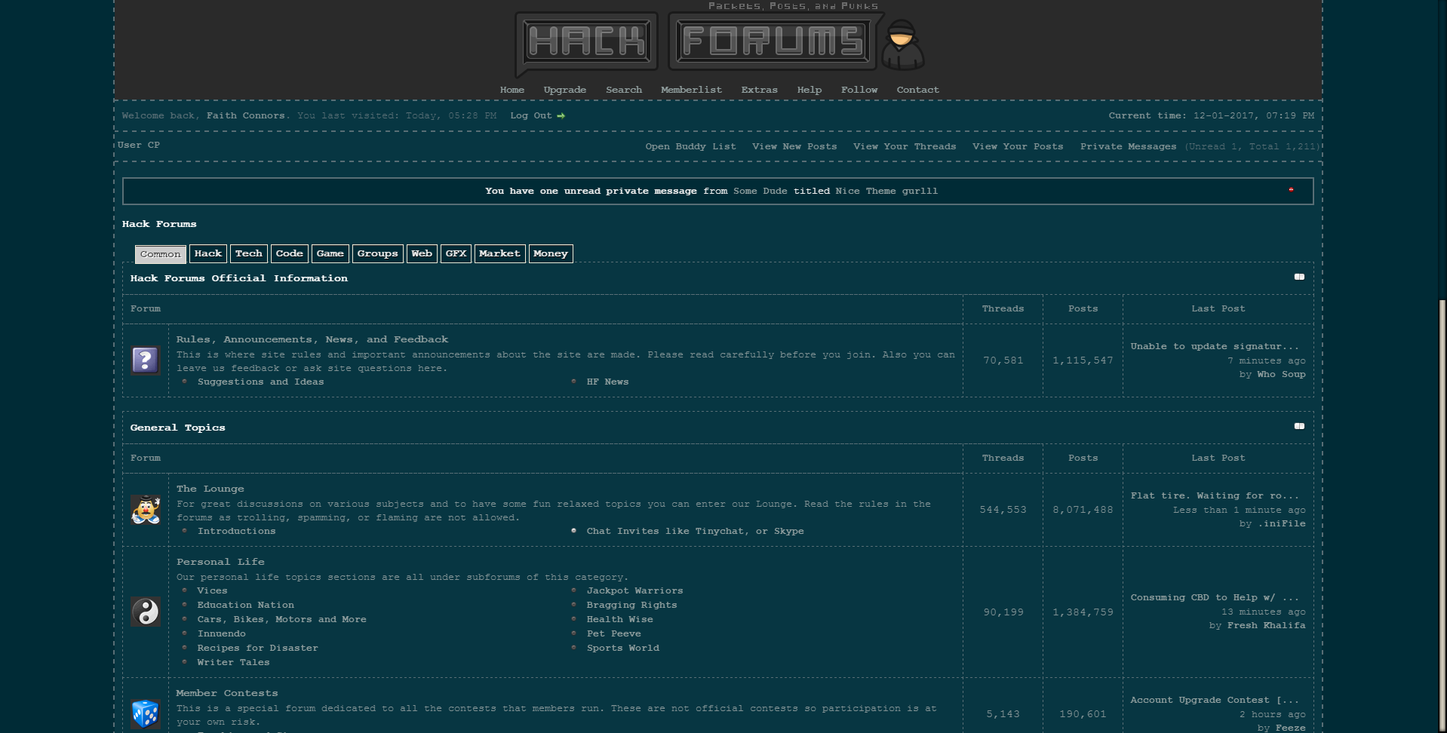Switch to the Game tab
Image resolution: width=1447 pixels, height=733 pixels.
pyautogui.click(x=330, y=253)
